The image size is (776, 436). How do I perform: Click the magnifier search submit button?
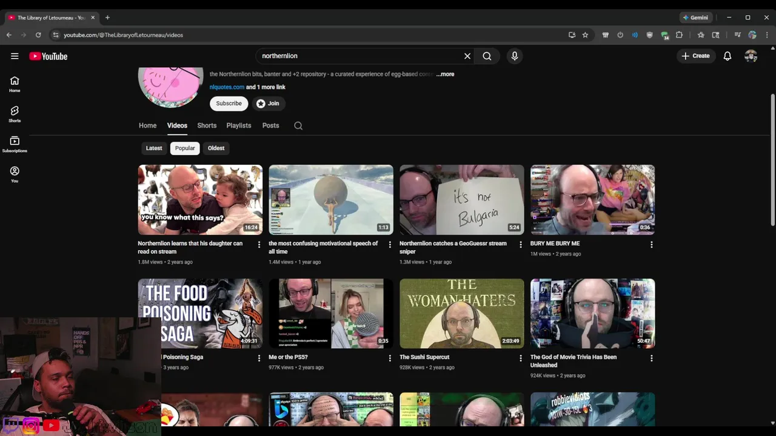point(487,56)
